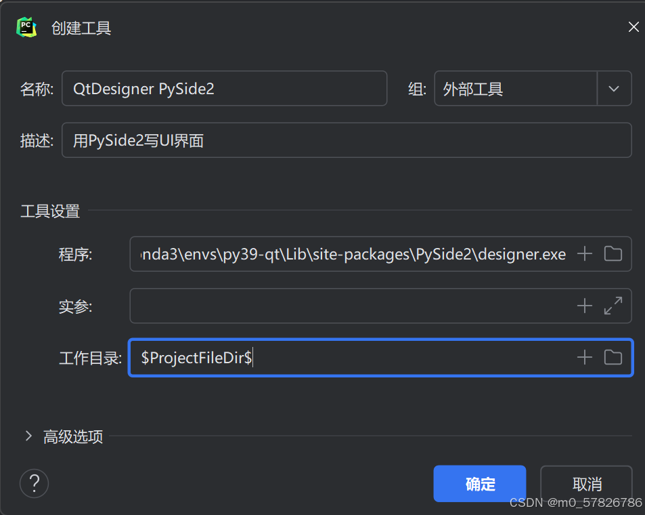This screenshot has width=645, height=515.
Task: Select the 外部工具 group combo box
Action: pos(533,89)
